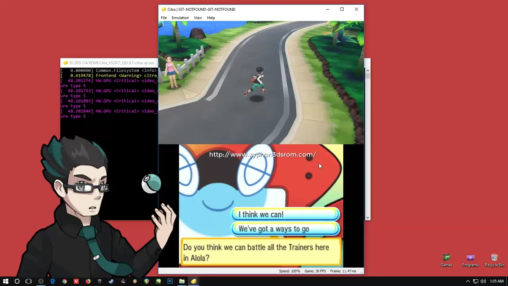This screenshot has width=508, height=286.
Task: Maximize the Citra emulator window
Action: [342, 9]
